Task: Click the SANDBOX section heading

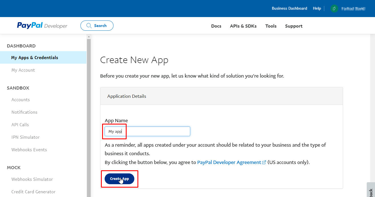Action: click(18, 88)
